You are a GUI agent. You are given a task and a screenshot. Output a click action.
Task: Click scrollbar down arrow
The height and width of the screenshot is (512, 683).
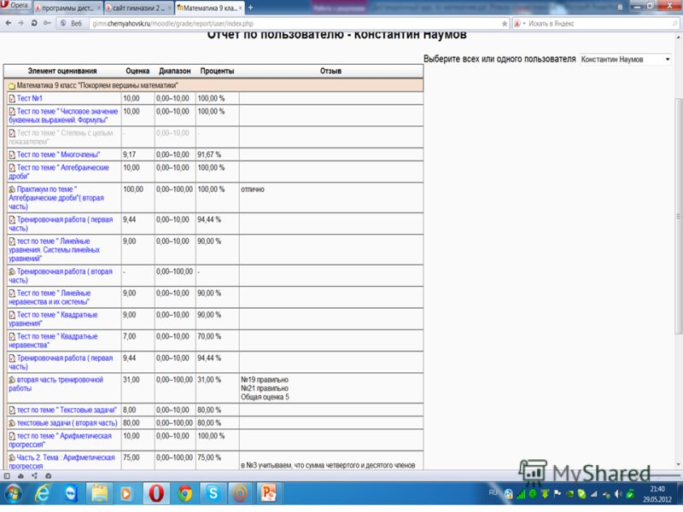(x=678, y=464)
